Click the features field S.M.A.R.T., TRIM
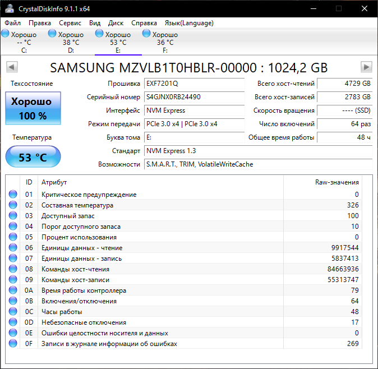Screen dimensions: 378x369 [259, 165]
